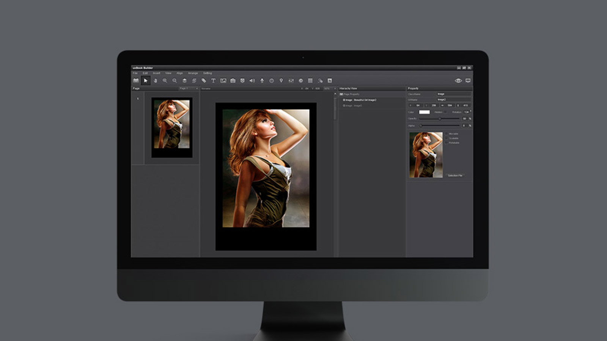Toggle the Scalable checkbox
Viewport: 607px width, 341px height.
[447, 138]
